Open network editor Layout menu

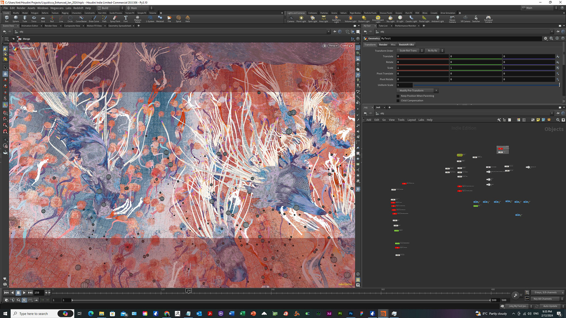(x=412, y=120)
